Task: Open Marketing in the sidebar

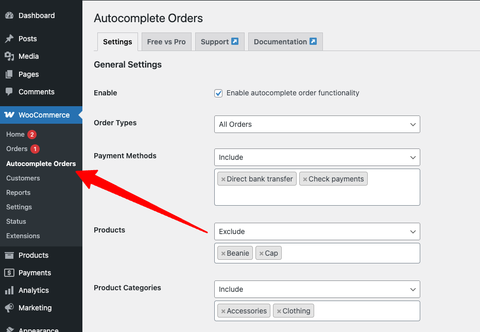Action: coord(41,307)
